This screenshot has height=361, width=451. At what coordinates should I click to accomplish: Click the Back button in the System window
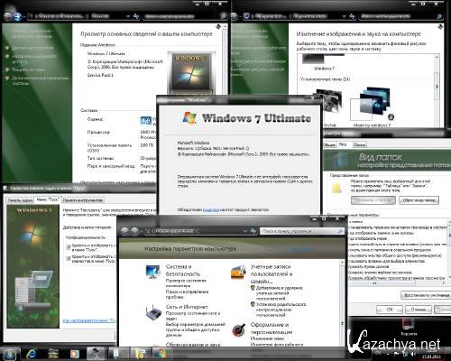click(8, 16)
